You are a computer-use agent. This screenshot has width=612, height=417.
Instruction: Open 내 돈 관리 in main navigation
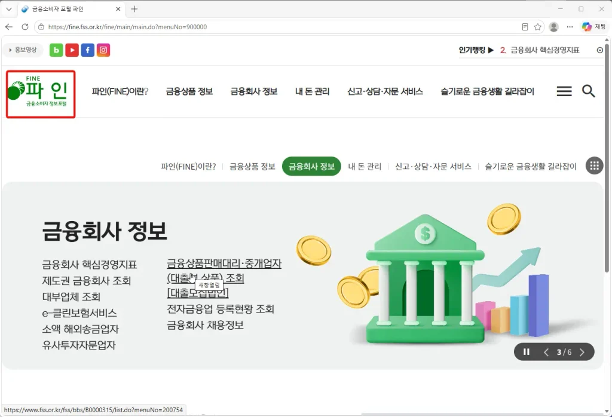312,91
